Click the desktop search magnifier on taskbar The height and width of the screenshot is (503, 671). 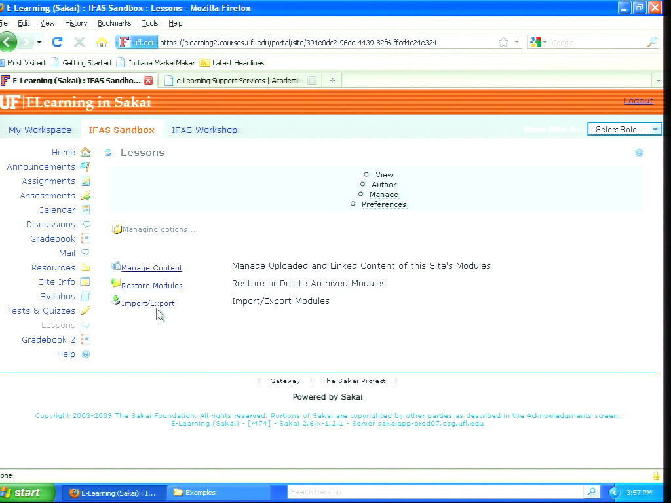click(x=592, y=492)
